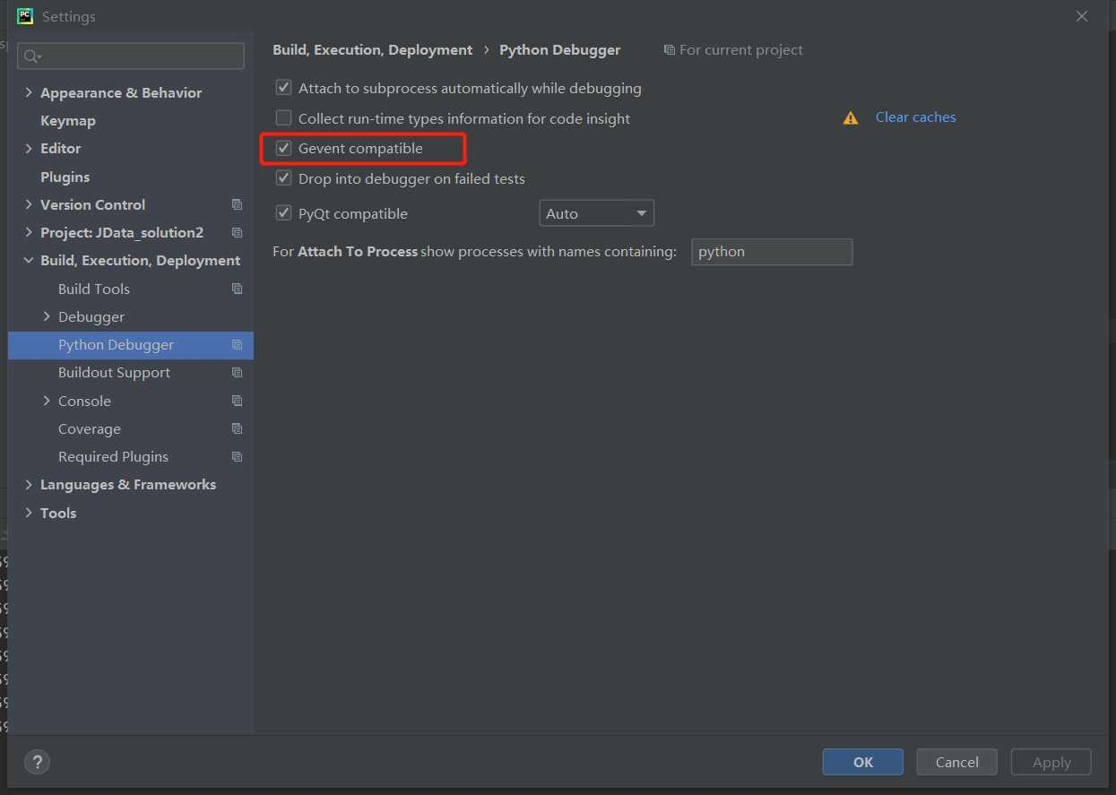Toggle Drop into debugger on failed tests

point(283,177)
